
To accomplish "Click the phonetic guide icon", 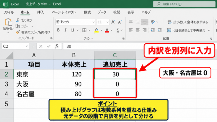I will click(118, 30).
